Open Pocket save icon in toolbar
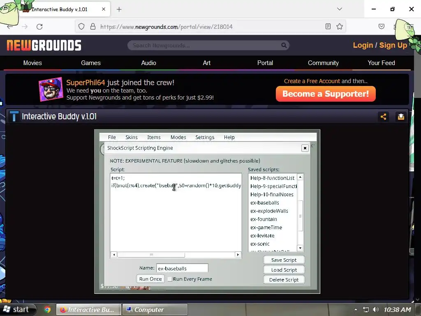The height and width of the screenshot is (316, 421). (381, 26)
